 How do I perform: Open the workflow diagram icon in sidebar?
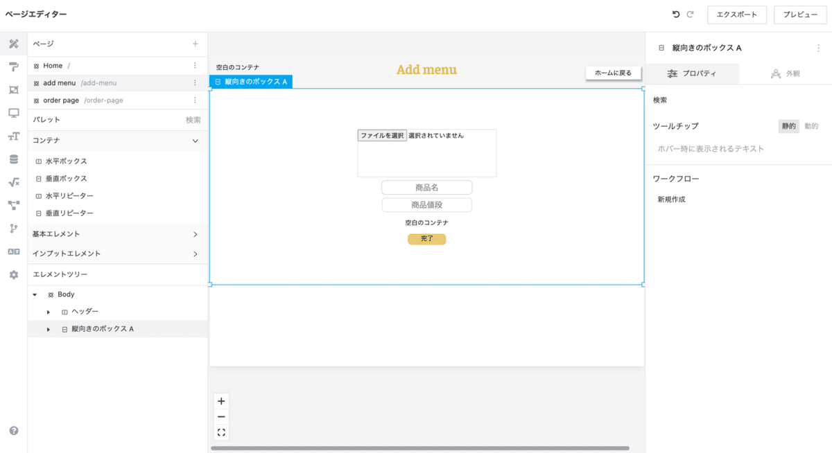point(13,206)
